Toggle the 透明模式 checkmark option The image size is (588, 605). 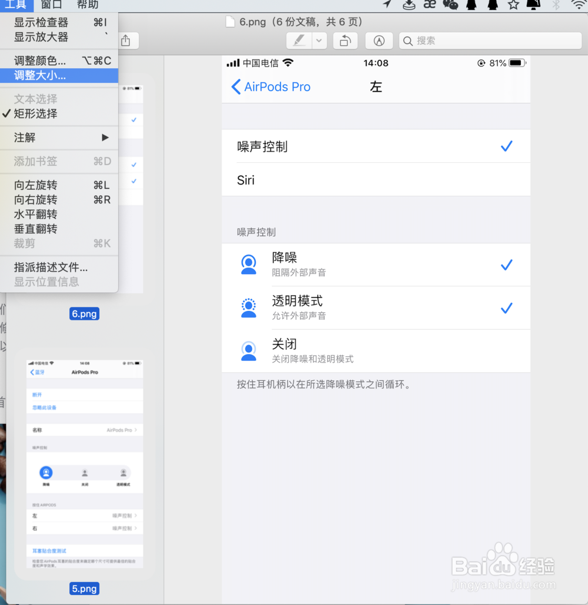506,308
